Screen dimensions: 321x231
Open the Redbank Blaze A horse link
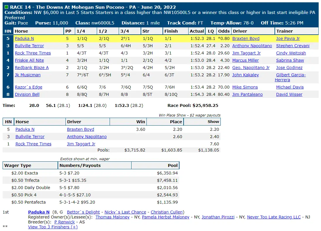click(x=32, y=68)
